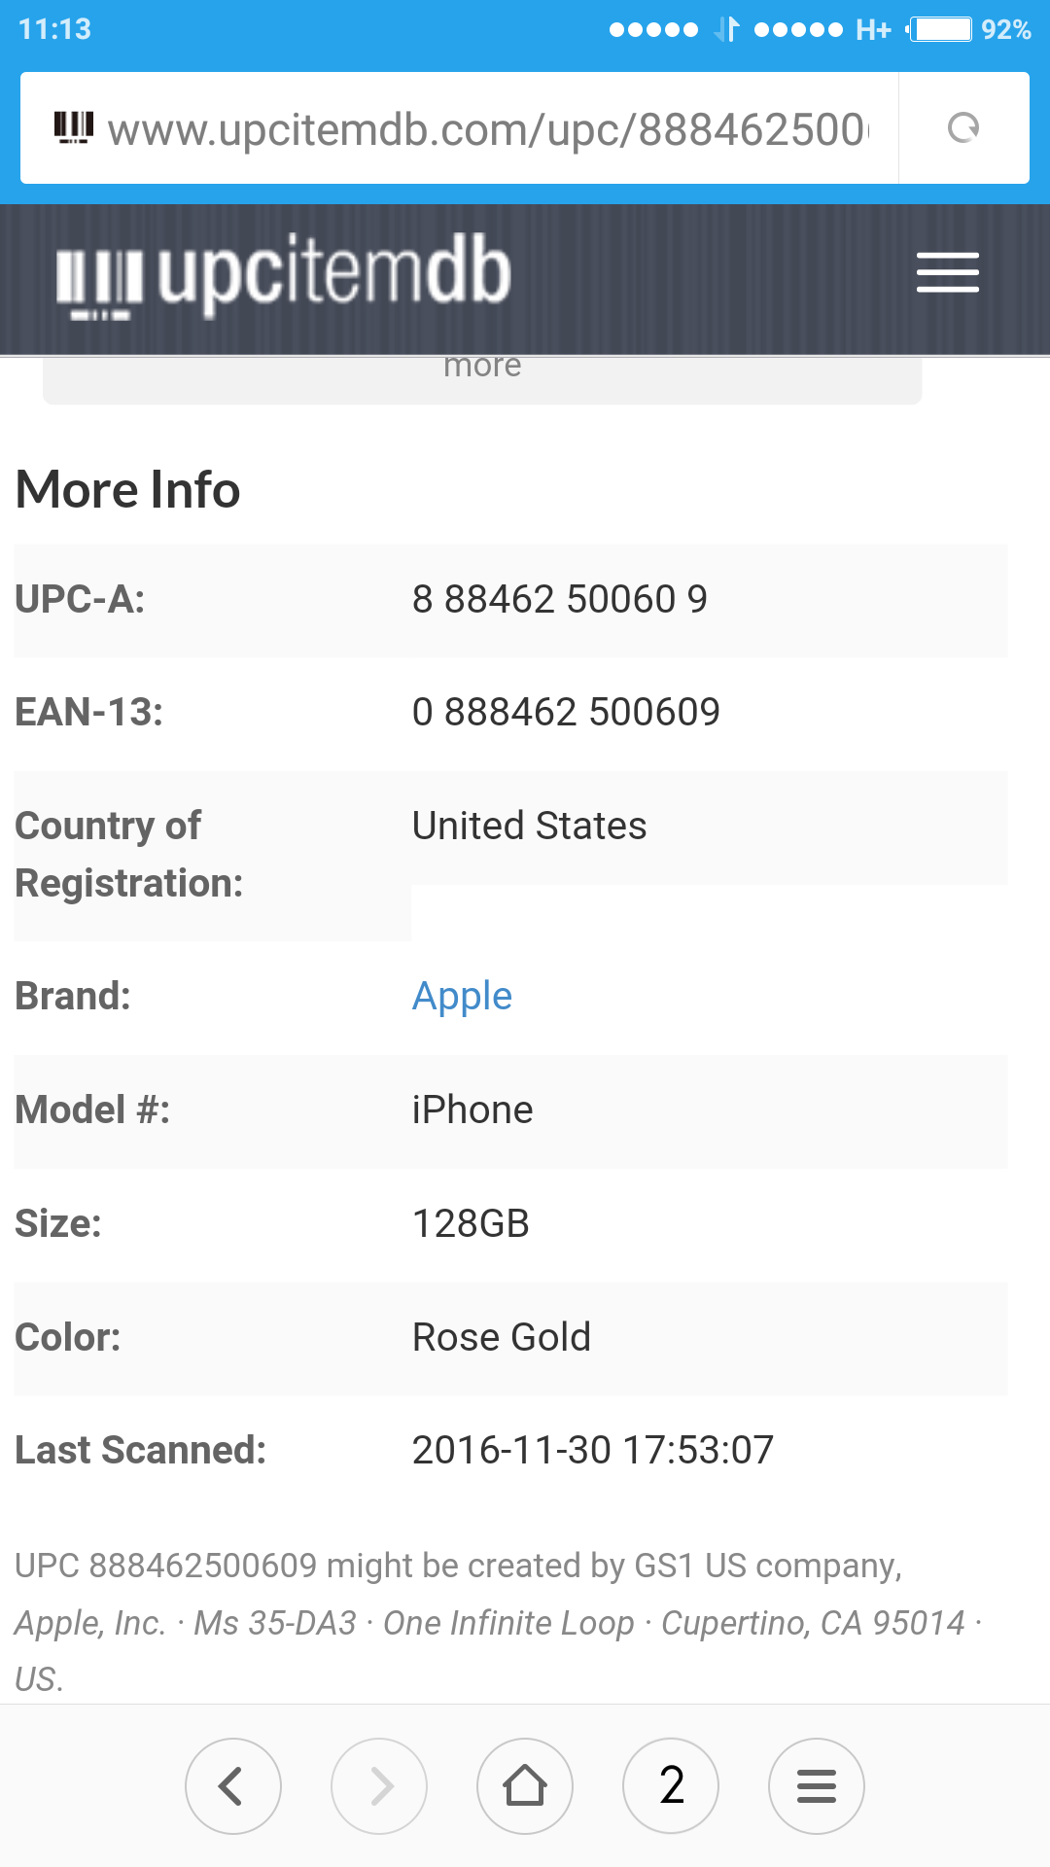
Task: Focus the URL address bar field
Action: tap(486, 128)
